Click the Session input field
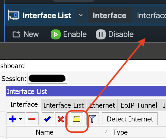 click(x=47, y=78)
